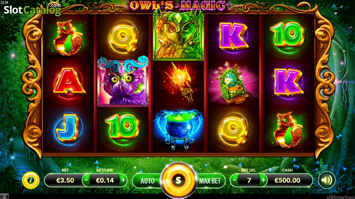Viewport: 355px width, 199px height.
Task: Select the MAX BET button
Action: point(210,180)
